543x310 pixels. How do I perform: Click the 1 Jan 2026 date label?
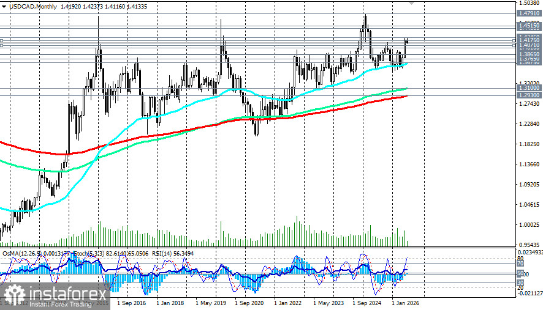406,303
